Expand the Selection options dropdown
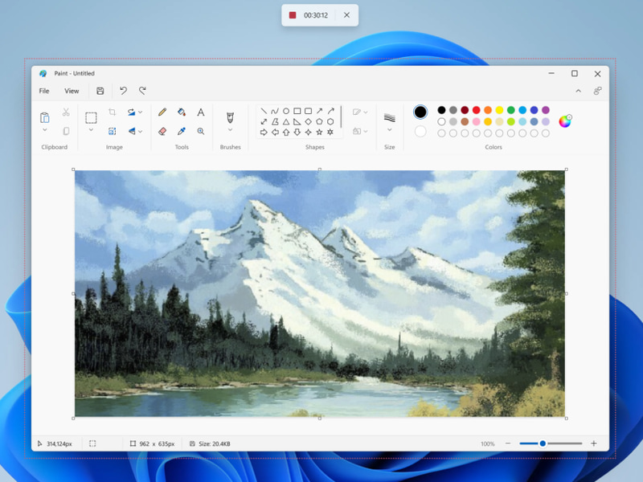643x482 pixels. tap(91, 130)
